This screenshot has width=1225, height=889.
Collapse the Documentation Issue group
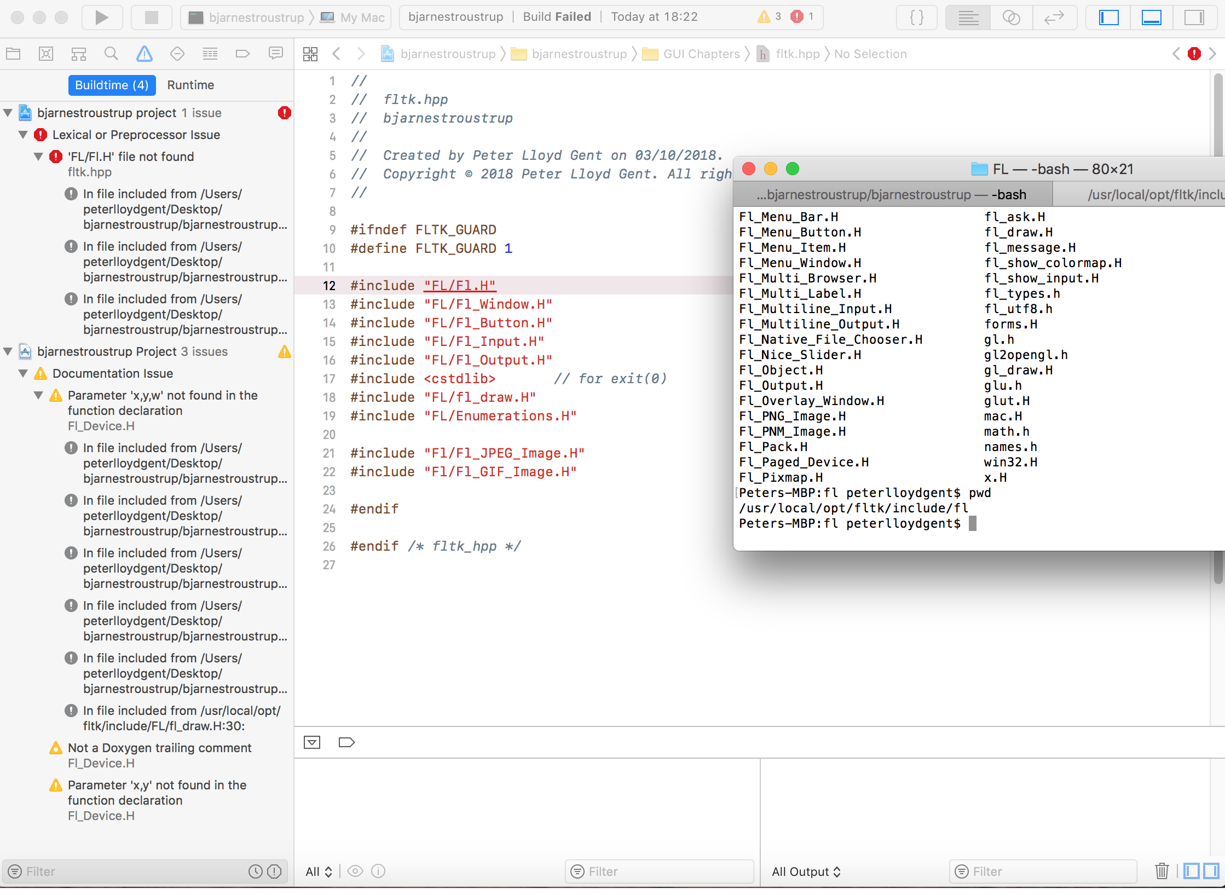point(23,373)
